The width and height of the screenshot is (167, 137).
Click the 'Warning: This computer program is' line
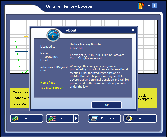(93, 66)
